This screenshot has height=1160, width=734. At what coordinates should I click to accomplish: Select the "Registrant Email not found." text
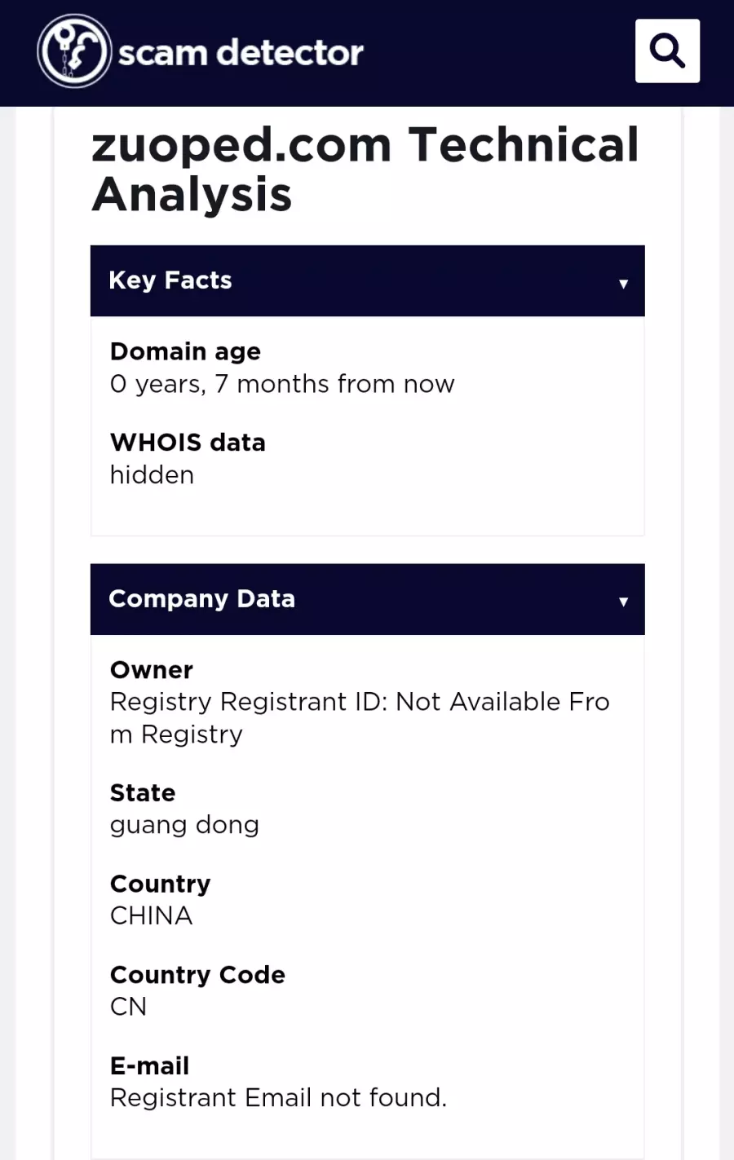pyautogui.click(x=278, y=1098)
